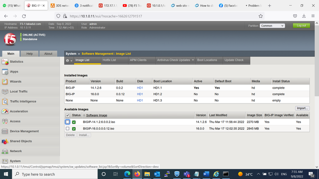Viewport: 319px width, 179px height.
Task: Open Access sidebar icon
Action: click(x=5, y=121)
